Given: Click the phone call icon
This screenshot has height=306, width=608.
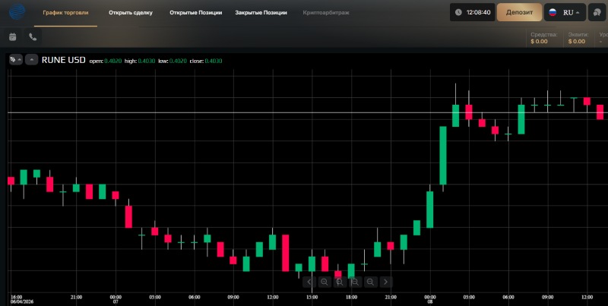Looking at the screenshot, I should pos(33,36).
